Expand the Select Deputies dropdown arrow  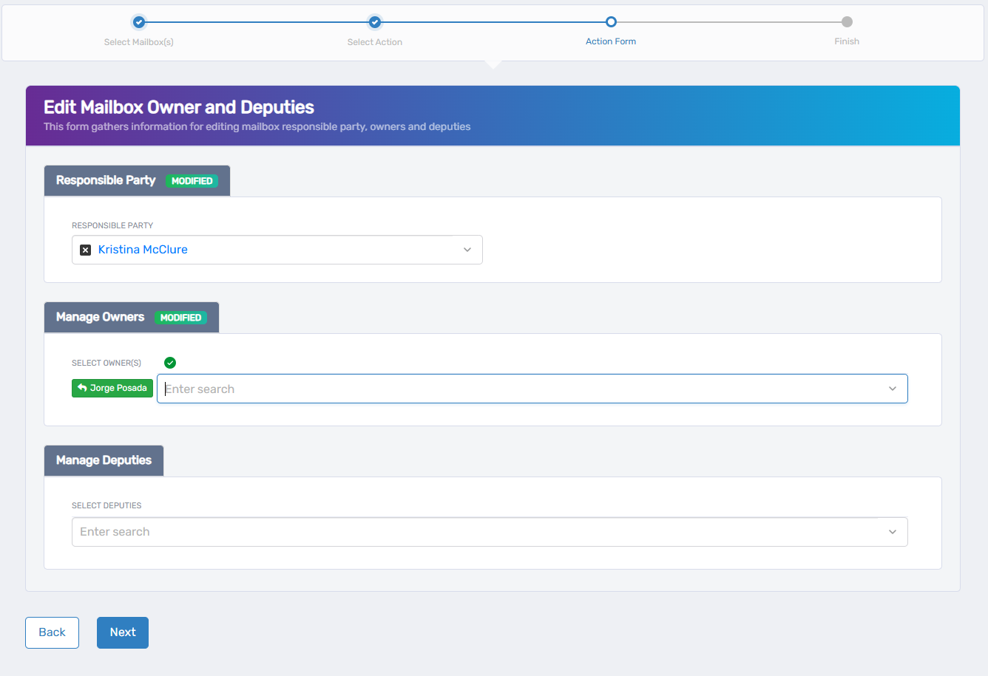[893, 532]
